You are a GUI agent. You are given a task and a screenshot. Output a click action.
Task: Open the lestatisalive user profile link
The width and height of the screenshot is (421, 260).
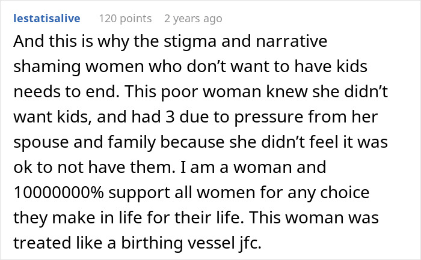point(46,19)
